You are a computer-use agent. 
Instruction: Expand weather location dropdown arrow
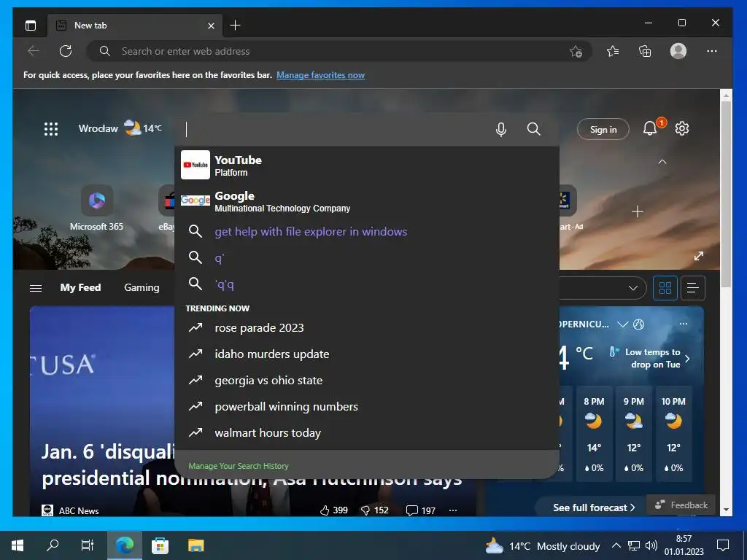tap(623, 324)
